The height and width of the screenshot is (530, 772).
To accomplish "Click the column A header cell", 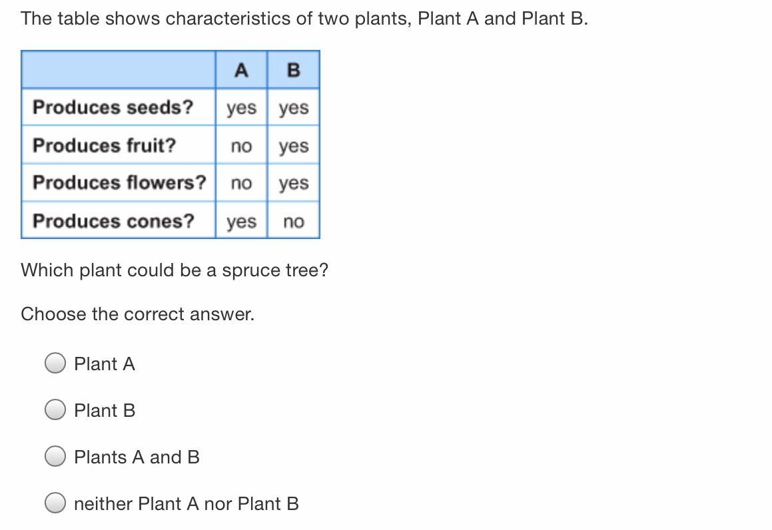I will pos(241,70).
